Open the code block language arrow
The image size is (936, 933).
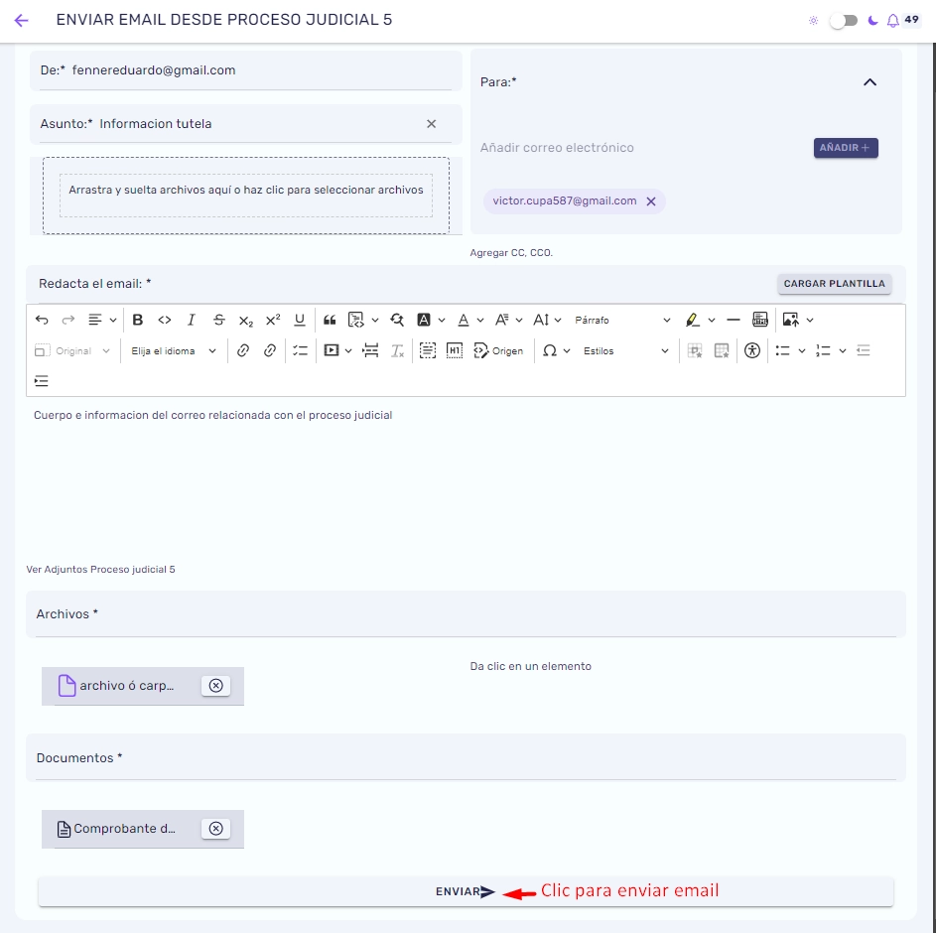[375, 321]
